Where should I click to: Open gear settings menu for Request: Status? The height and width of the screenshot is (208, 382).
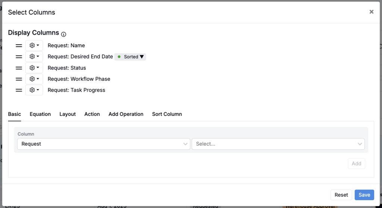pyautogui.click(x=34, y=68)
